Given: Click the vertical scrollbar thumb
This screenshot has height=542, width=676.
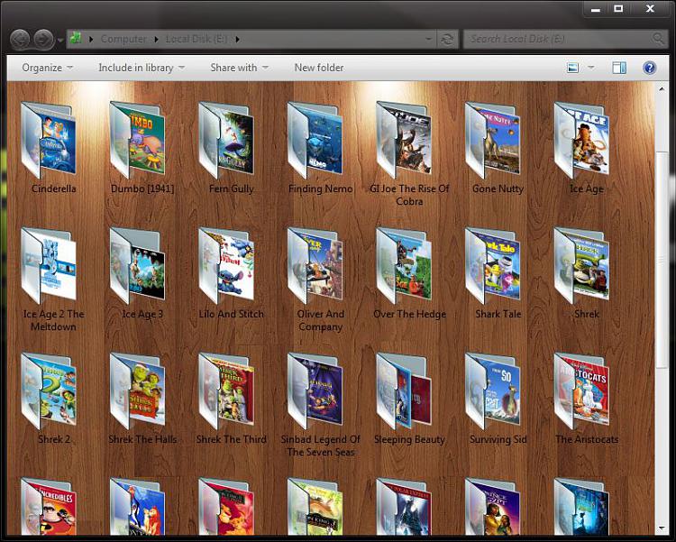Looking at the screenshot, I should pos(662,260).
